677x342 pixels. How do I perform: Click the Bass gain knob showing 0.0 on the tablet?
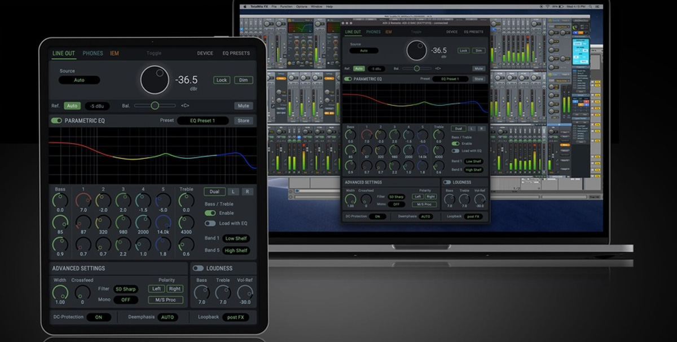(x=60, y=200)
